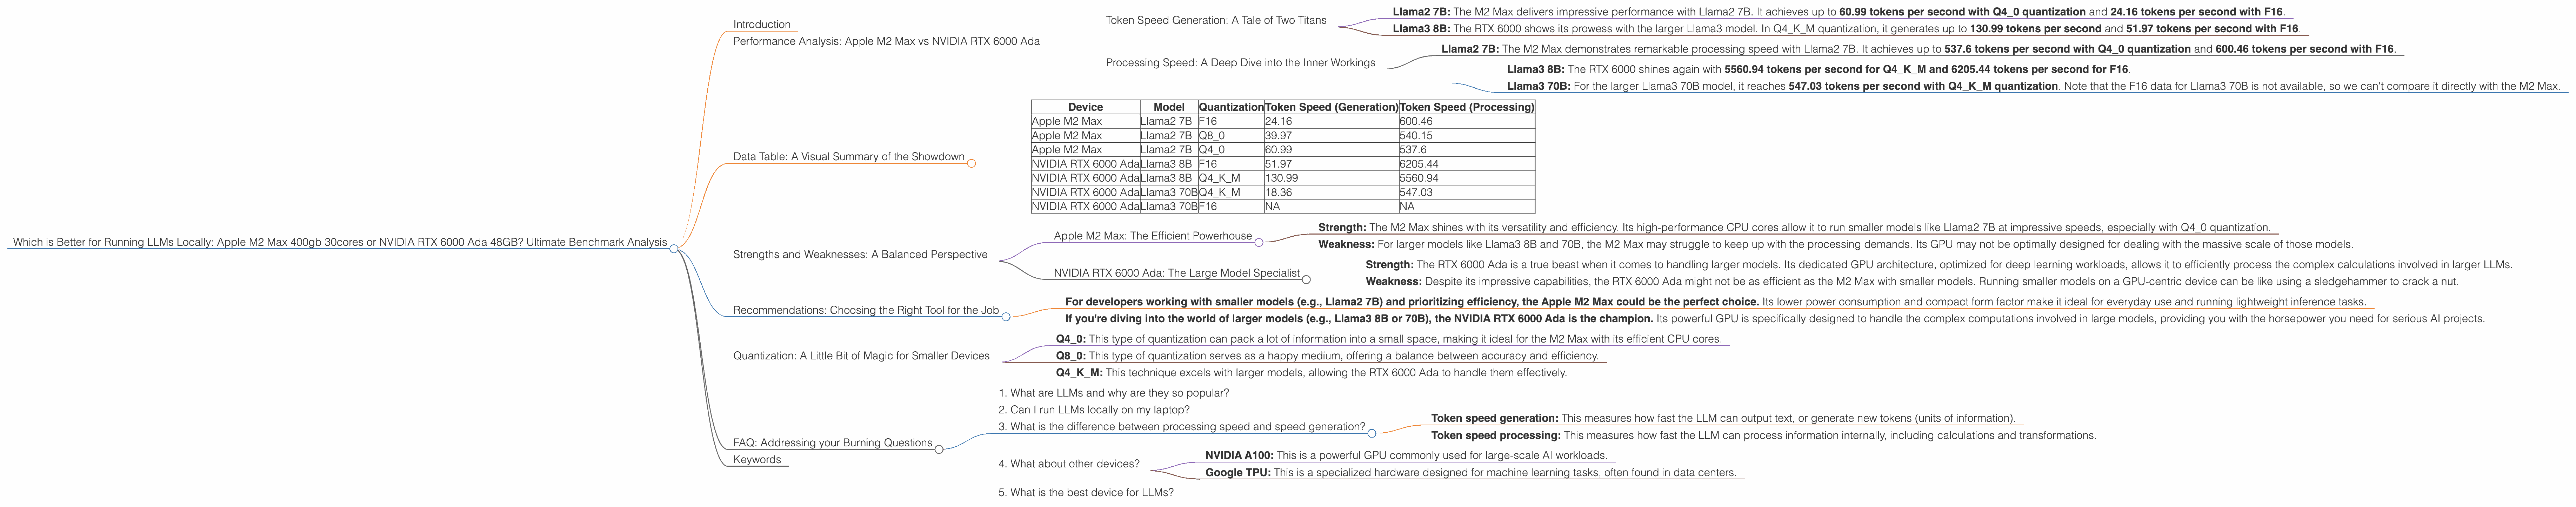Collapse circle after processing speed difference question
Viewport: 2576px width, 507px height.
click(x=1371, y=433)
